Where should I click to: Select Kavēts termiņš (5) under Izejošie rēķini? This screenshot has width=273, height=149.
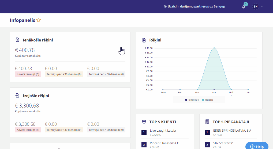tap(28, 130)
